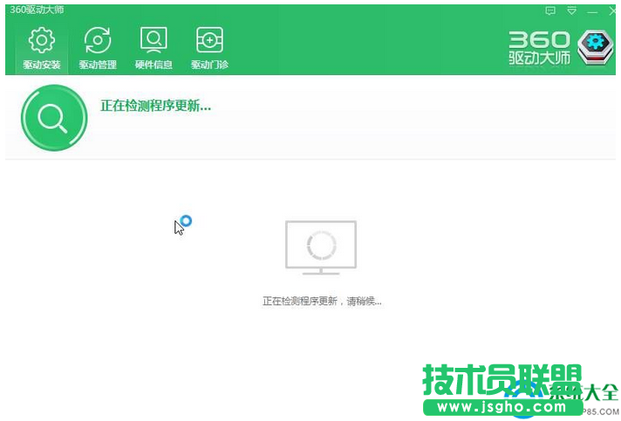
Task: Open the 硬件信息 tab
Action: pos(154,49)
